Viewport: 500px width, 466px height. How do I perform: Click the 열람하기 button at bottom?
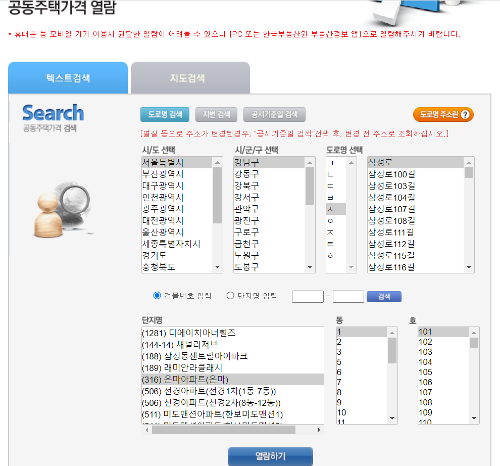pyautogui.click(x=270, y=456)
